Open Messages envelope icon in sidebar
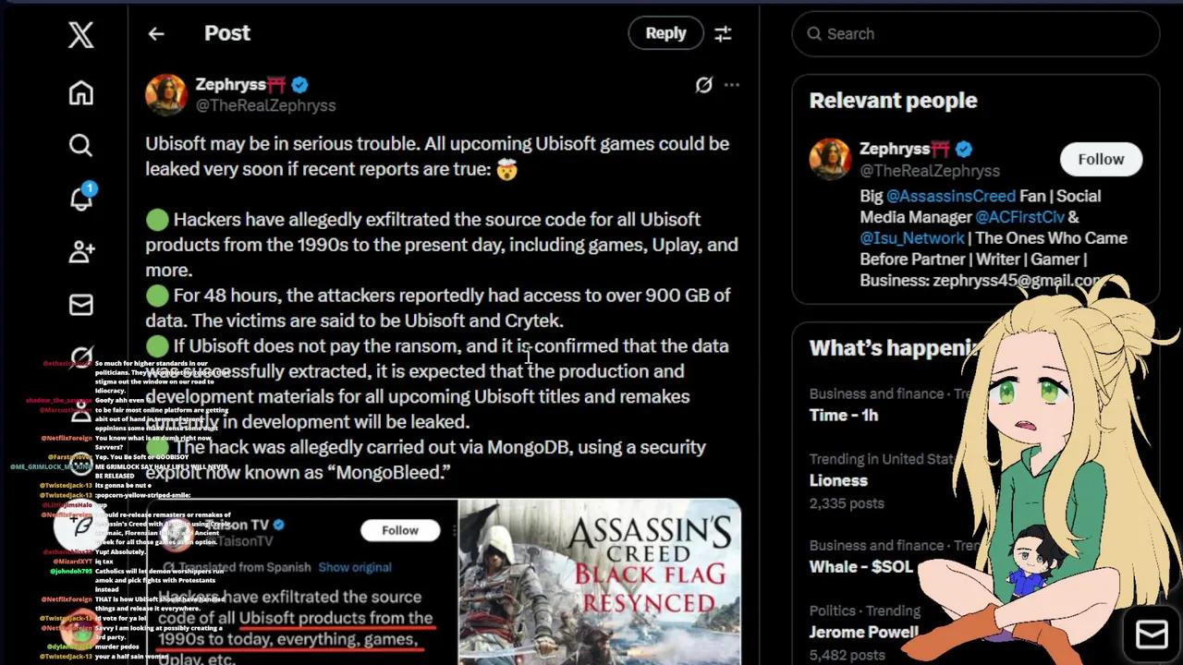 coord(80,305)
